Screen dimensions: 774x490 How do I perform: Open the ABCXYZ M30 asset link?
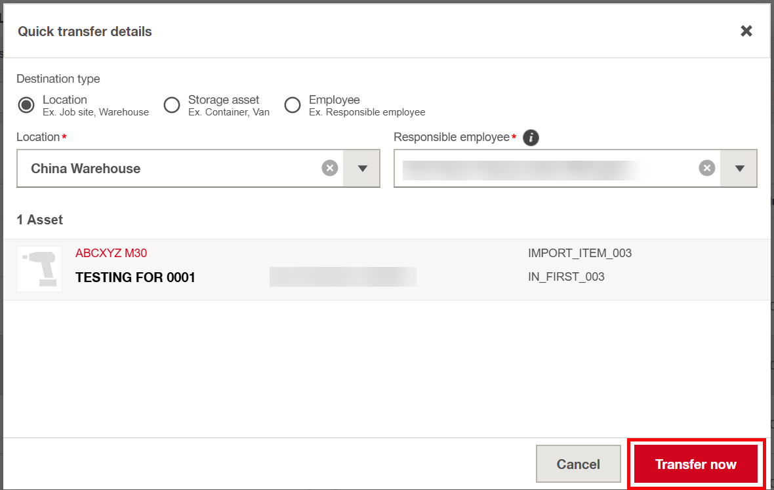coord(111,253)
